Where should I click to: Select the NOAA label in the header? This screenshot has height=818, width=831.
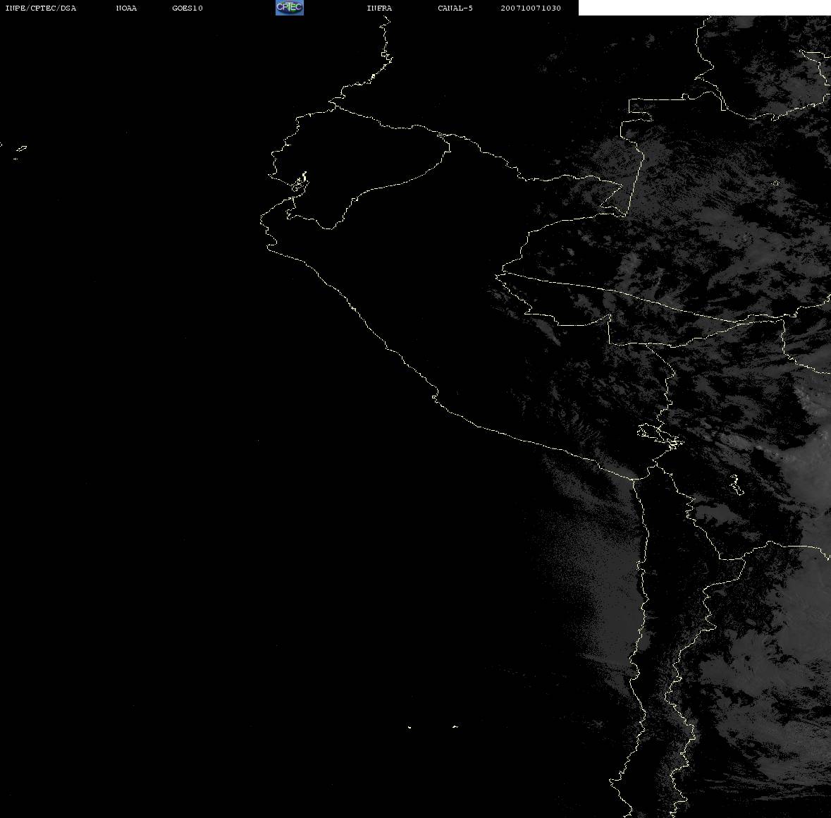pos(127,8)
